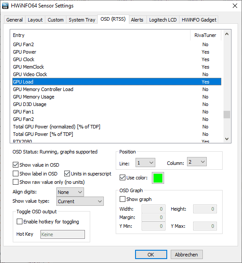
Task: Open the Alerts tab
Action: pyautogui.click(x=137, y=20)
